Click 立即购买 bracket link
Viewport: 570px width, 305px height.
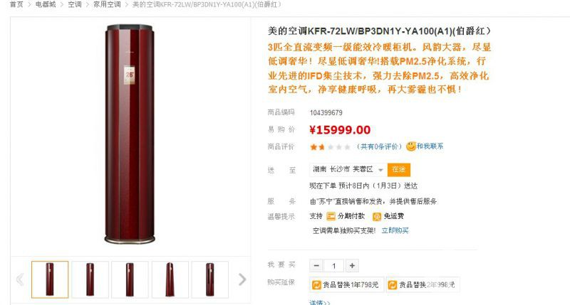coord(395,230)
